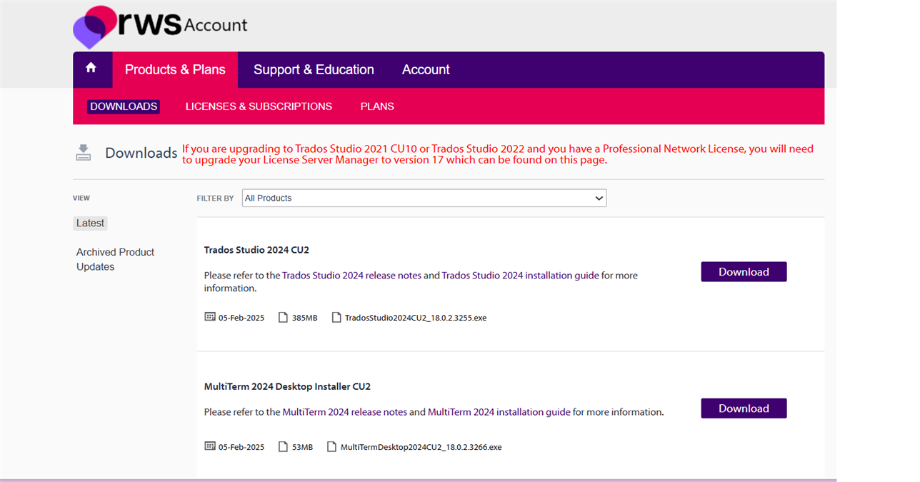Open Trados Studio 2024 installation guide link

click(521, 275)
